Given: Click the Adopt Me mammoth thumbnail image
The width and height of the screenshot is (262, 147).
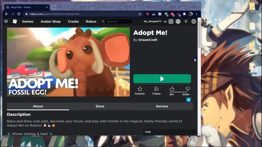Looking at the screenshot, I should (68, 62).
